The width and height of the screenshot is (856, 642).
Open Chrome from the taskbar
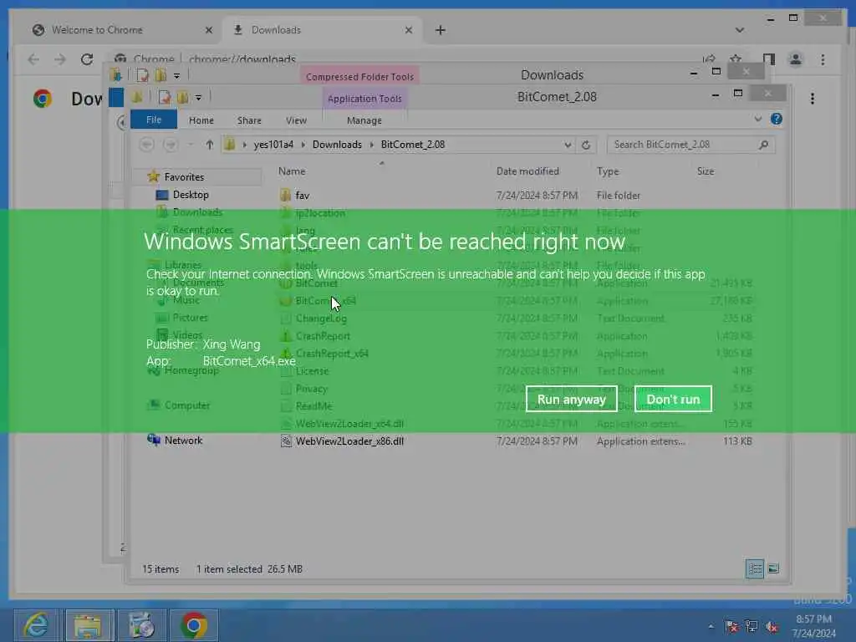click(194, 625)
